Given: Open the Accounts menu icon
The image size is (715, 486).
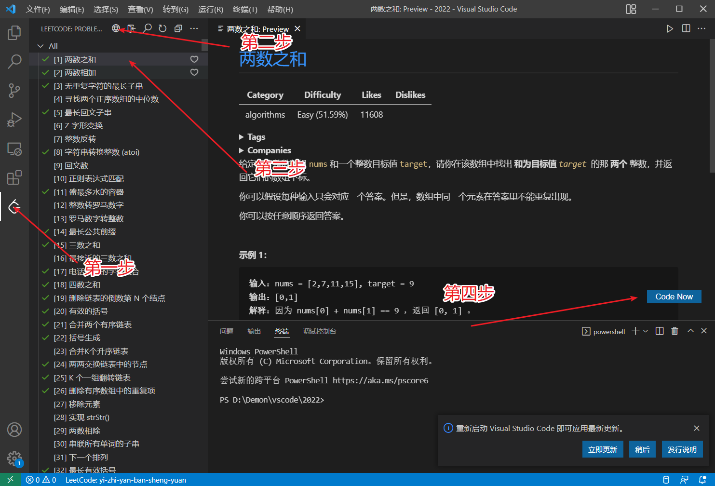Looking at the screenshot, I should coord(14,430).
